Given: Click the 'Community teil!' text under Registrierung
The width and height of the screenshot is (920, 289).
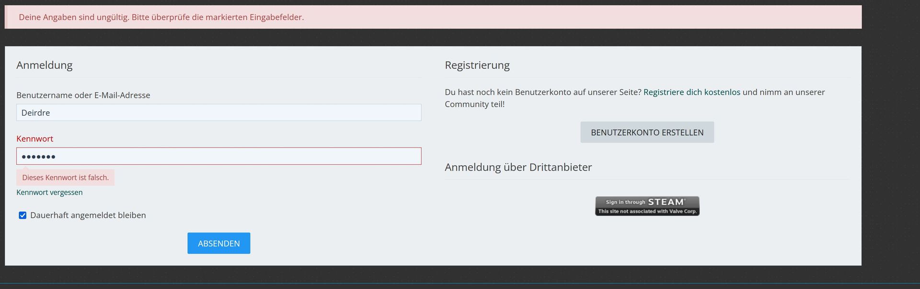Looking at the screenshot, I should pyautogui.click(x=474, y=104).
